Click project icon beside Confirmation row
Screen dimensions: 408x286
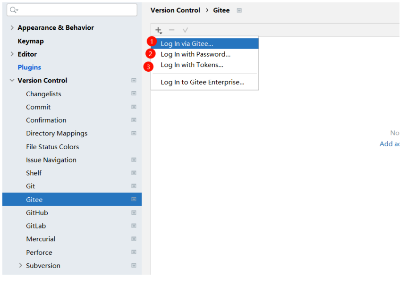click(134, 120)
